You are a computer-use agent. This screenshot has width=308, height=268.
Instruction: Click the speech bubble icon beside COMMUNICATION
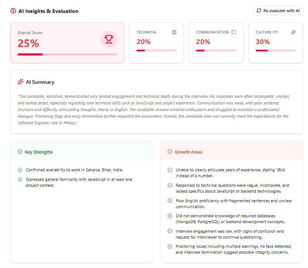(x=233, y=32)
